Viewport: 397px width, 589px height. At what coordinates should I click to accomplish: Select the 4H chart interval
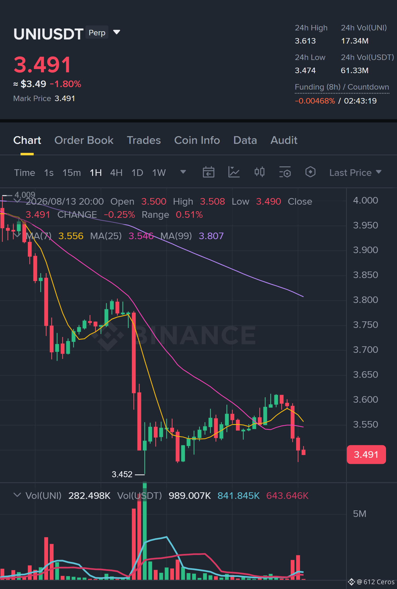click(116, 173)
